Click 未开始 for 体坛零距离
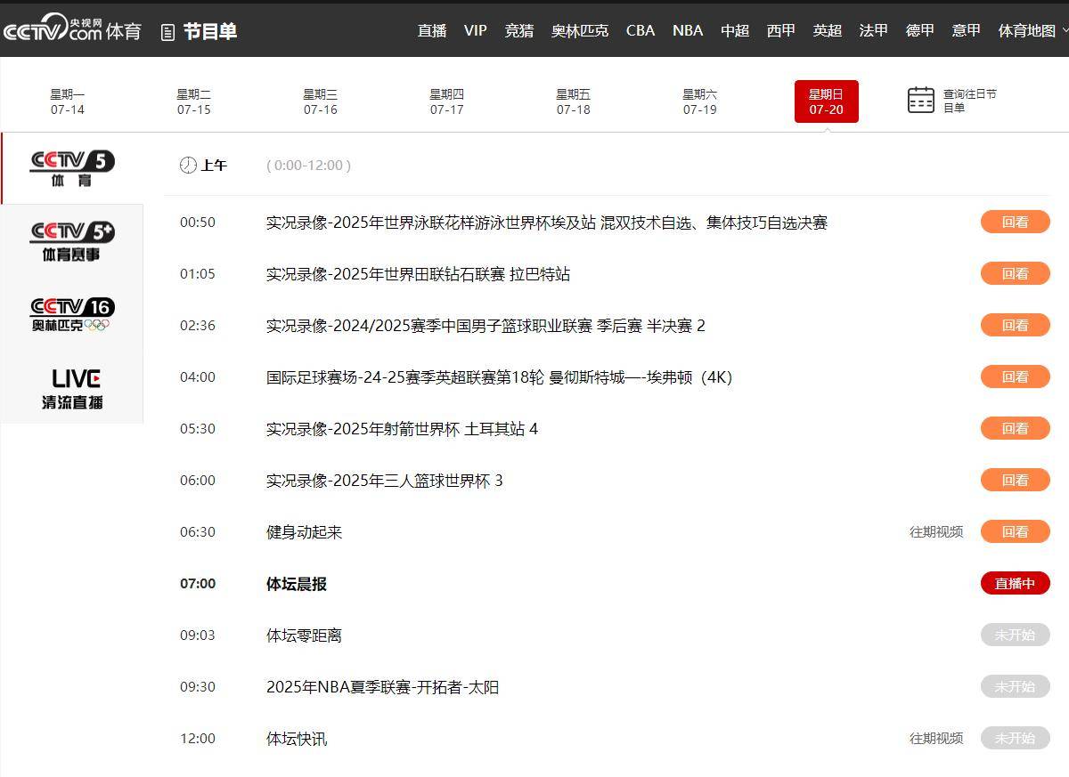Image resolution: width=1069 pixels, height=777 pixels. pyautogui.click(x=1016, y=635)
